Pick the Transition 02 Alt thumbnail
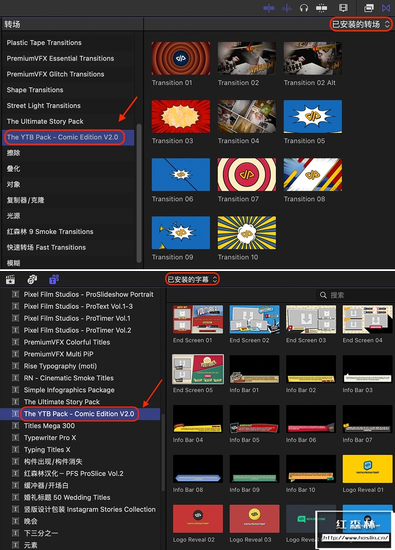Screen dimensions: 395x550 click(313, 58)
